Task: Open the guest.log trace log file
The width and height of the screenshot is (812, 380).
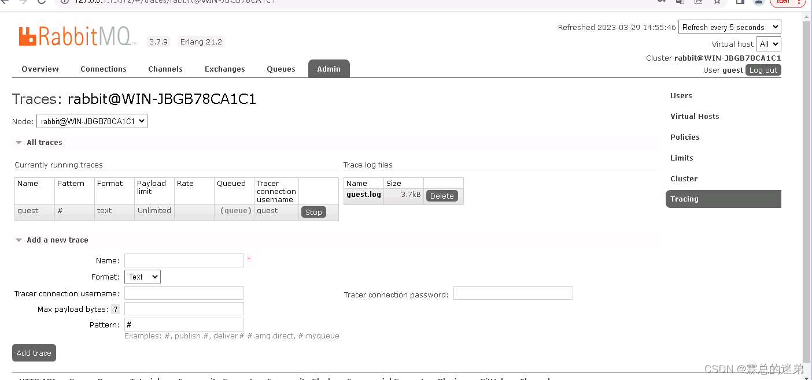Action: point(363,195)
